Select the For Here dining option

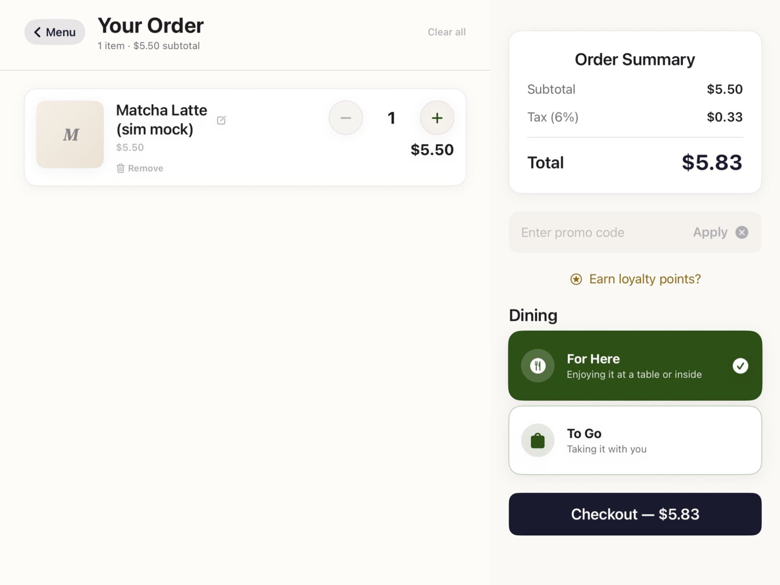[x=635, y=365]
